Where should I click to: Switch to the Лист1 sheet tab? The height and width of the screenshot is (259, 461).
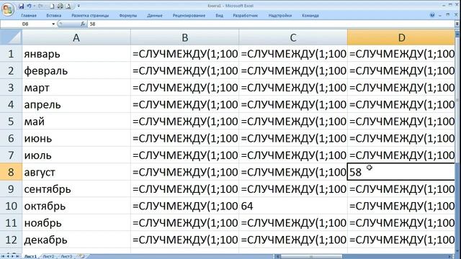coord(30,256)
